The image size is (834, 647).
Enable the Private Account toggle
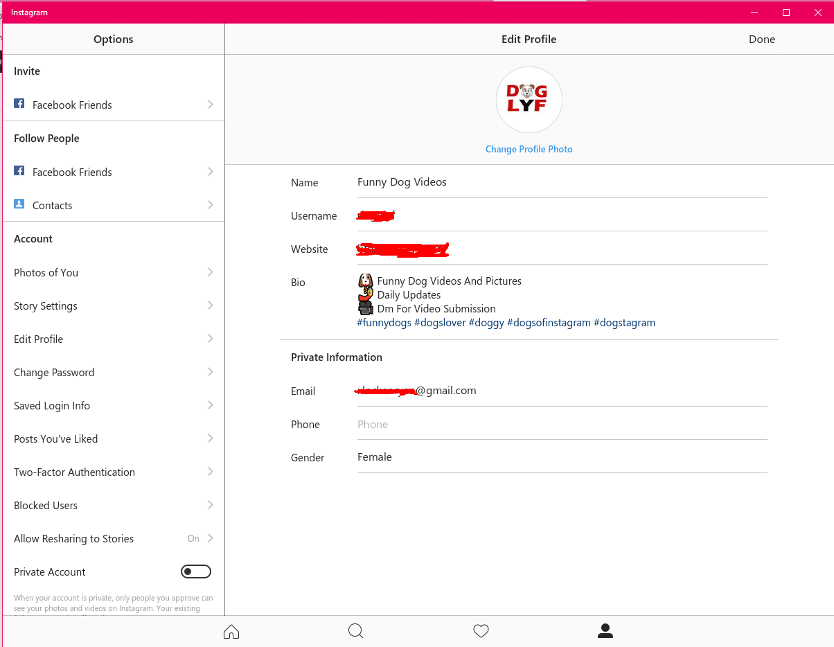(196, 571)
